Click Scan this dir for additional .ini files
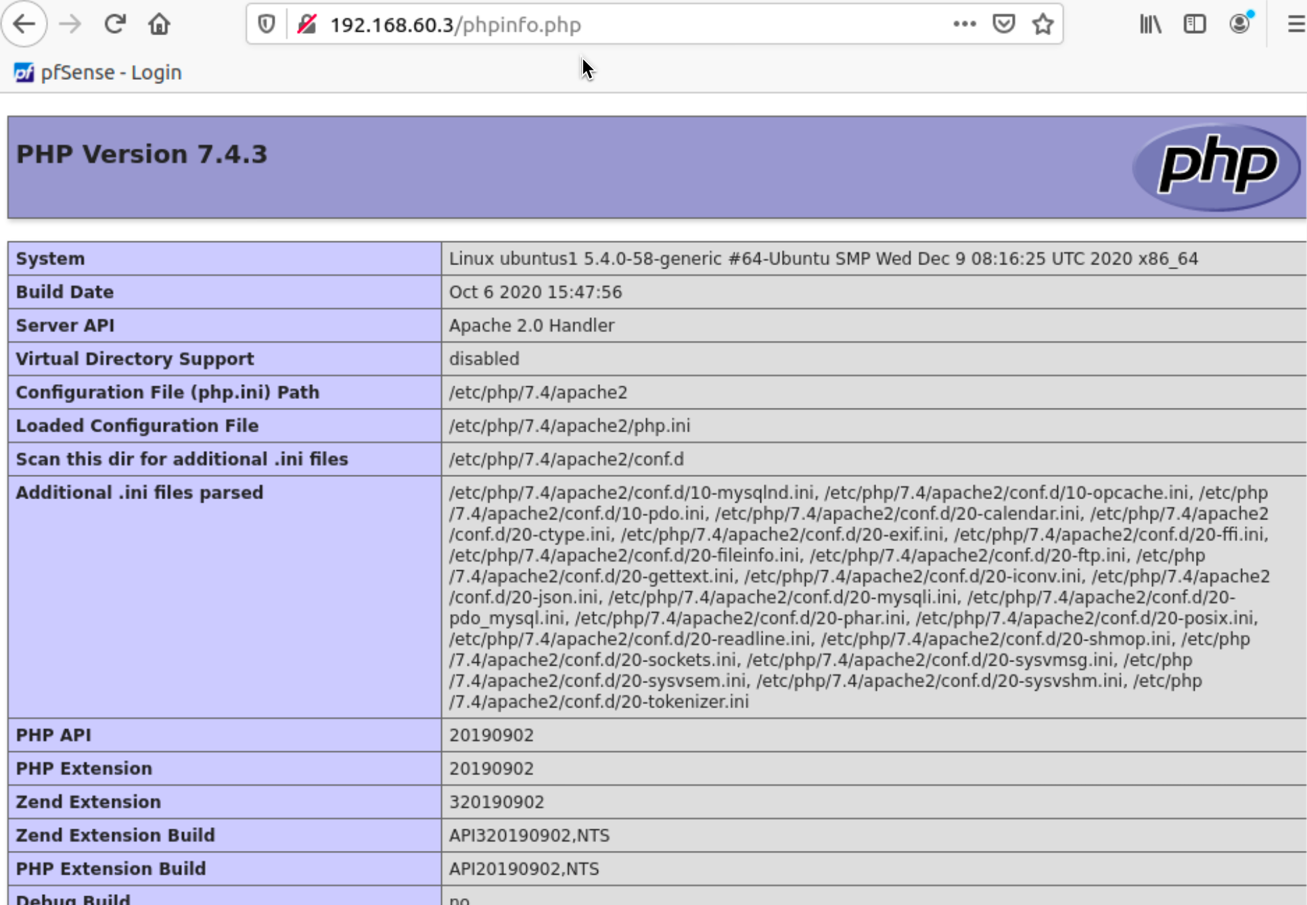 click(181, 459)
